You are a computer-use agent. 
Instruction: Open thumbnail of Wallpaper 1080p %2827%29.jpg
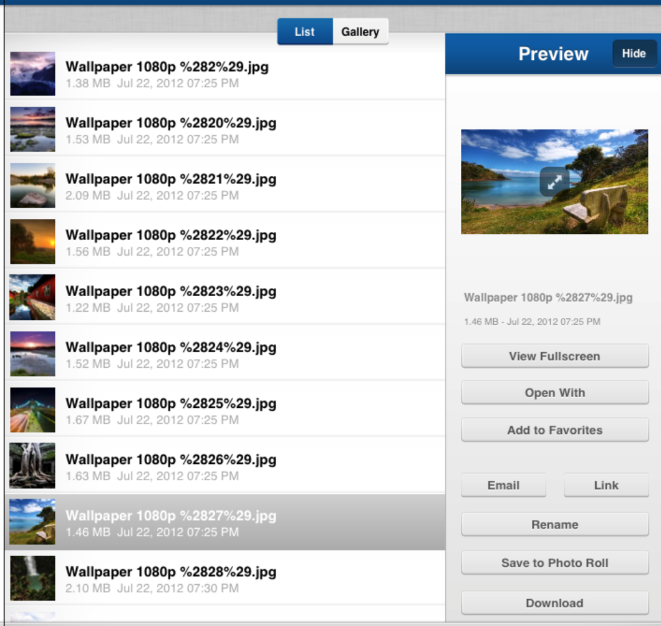click(x=32, y=522)
